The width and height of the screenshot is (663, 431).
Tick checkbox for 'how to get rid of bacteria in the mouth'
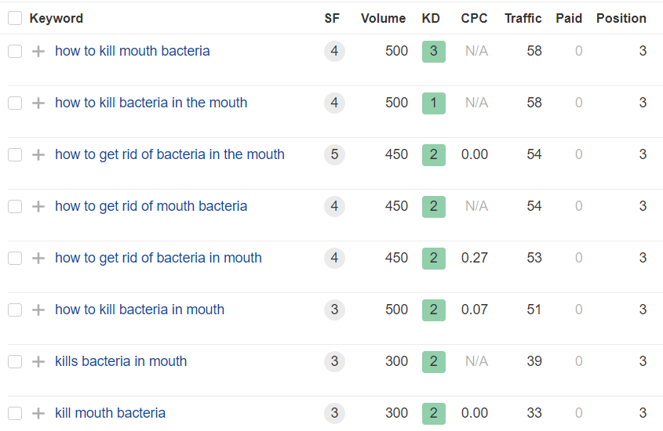(x=15, y=155)
